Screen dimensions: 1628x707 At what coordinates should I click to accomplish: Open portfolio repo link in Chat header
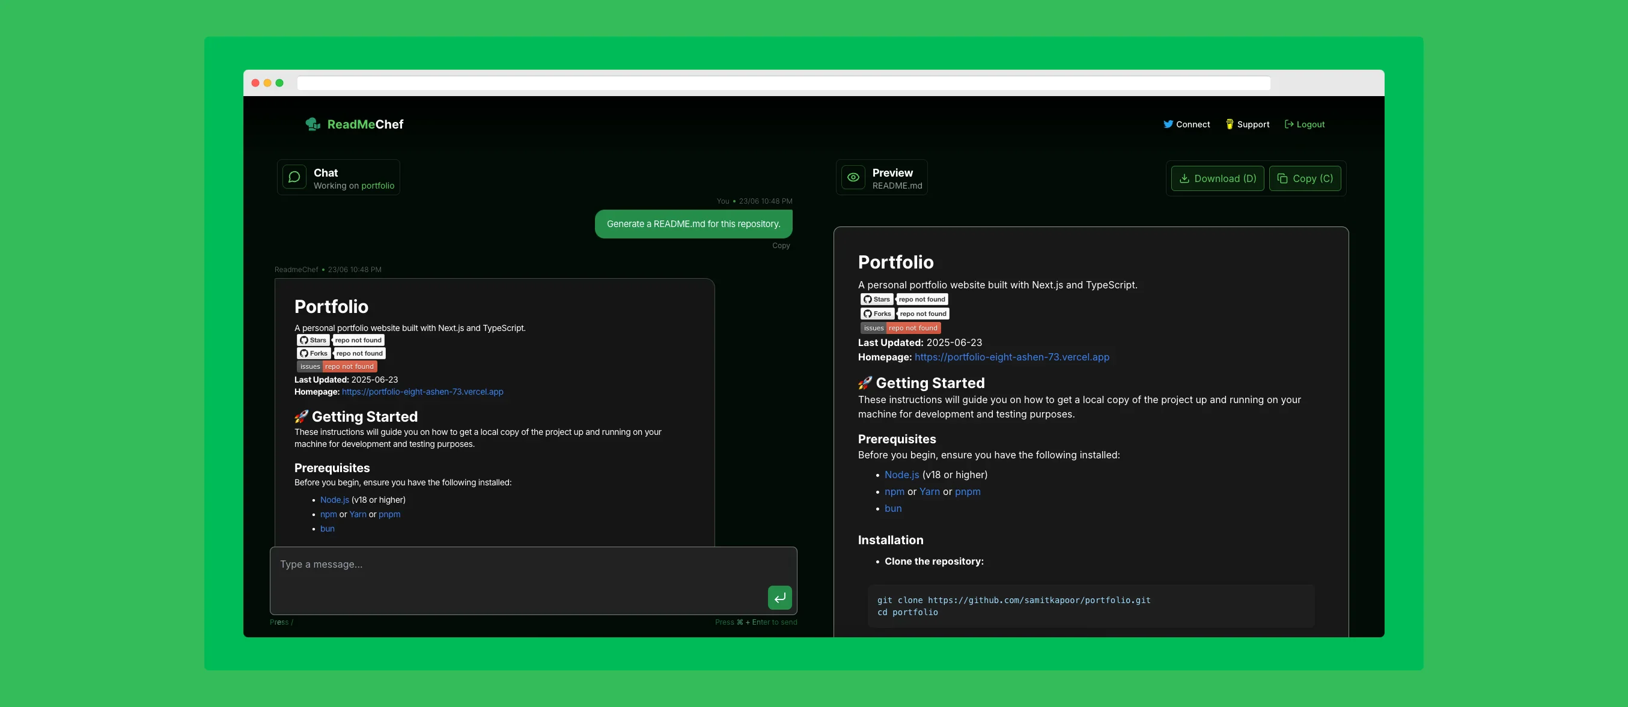point(377,186)
